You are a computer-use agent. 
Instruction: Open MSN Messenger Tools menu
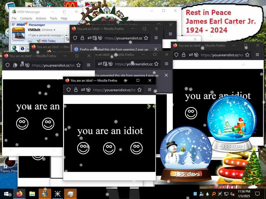pos(54,18)
